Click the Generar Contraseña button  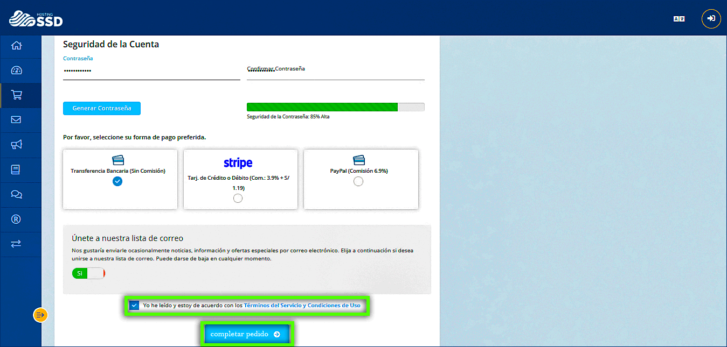click(101, 108)
